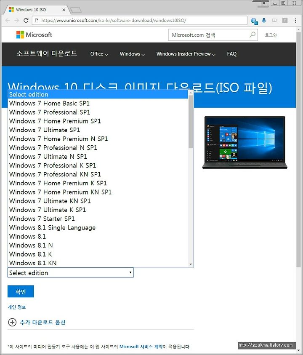
Task: Choose Windows 7 Home Premium KN SP1
Action: click(x=98, y=192)
